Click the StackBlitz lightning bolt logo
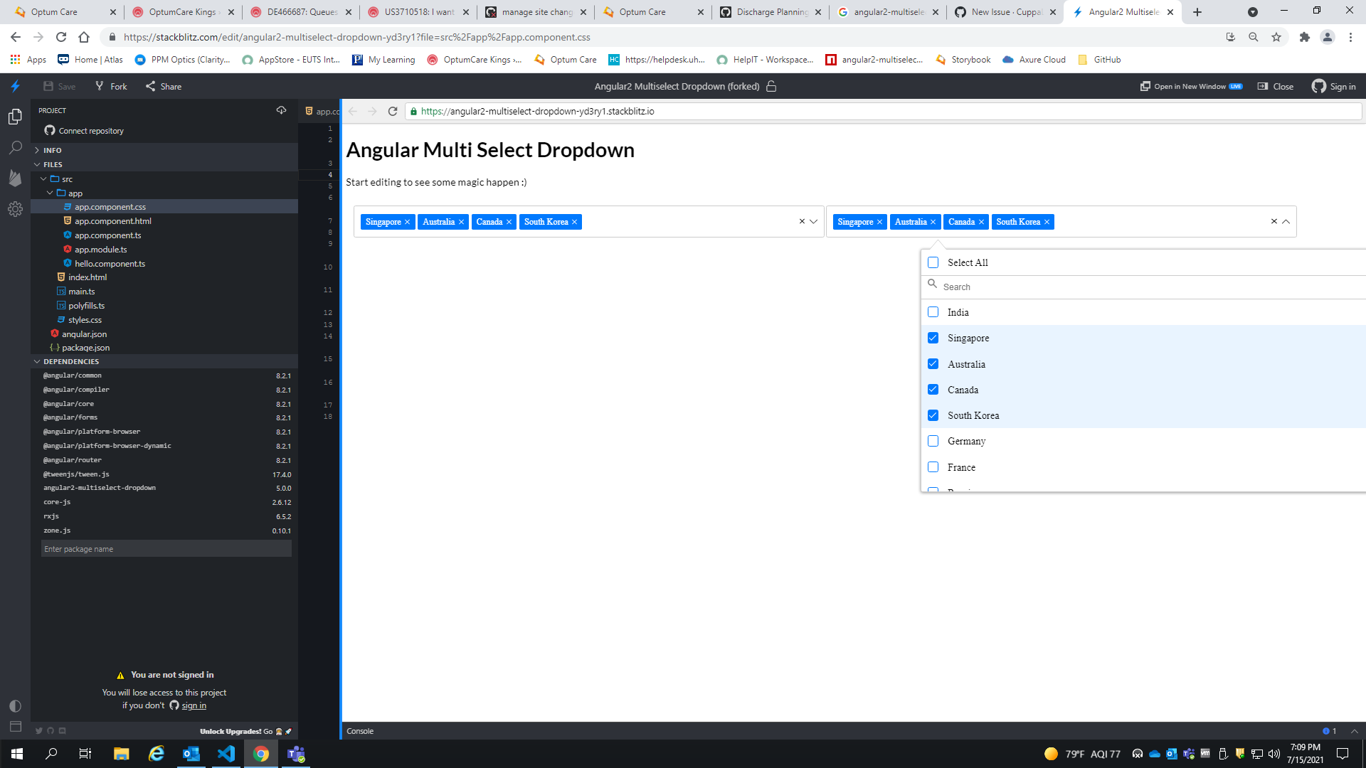This screenshot has width=1366, height=768. click(14, 86)
